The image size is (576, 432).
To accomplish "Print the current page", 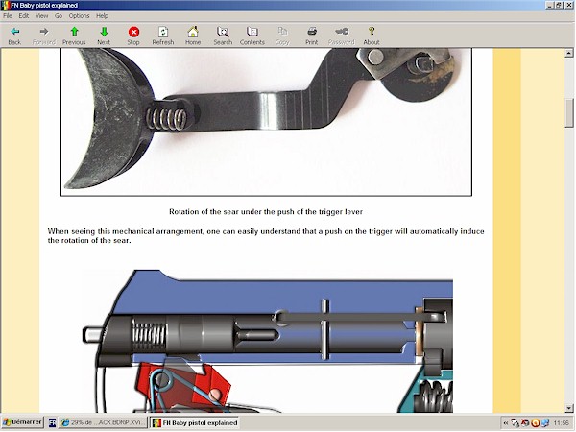I will 312,36.
